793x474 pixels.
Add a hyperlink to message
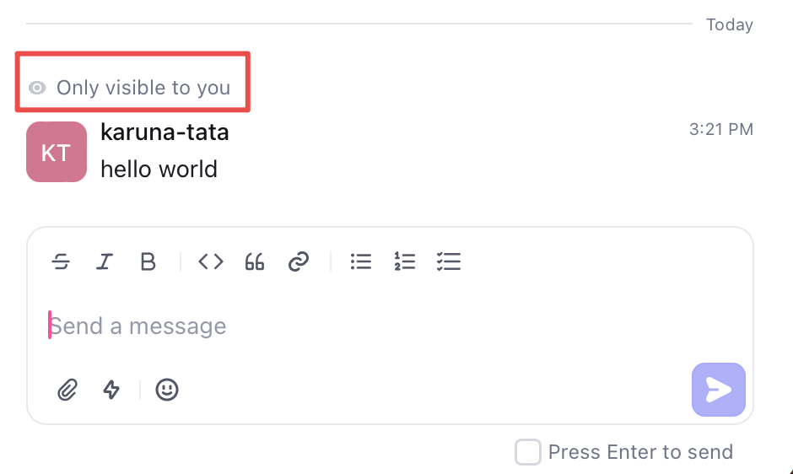(x=299, y=262)
